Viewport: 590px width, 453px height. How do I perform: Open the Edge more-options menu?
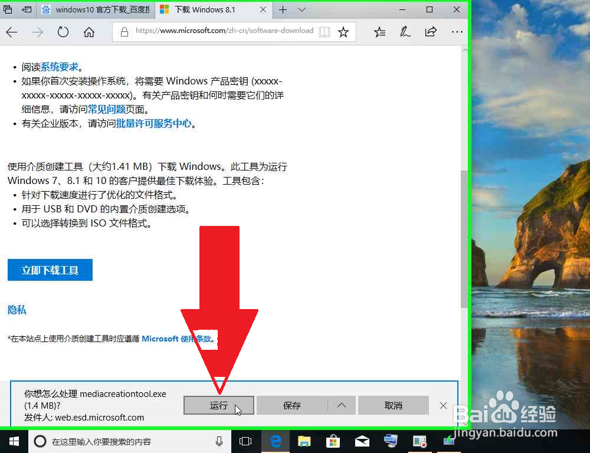pos(457,32)
